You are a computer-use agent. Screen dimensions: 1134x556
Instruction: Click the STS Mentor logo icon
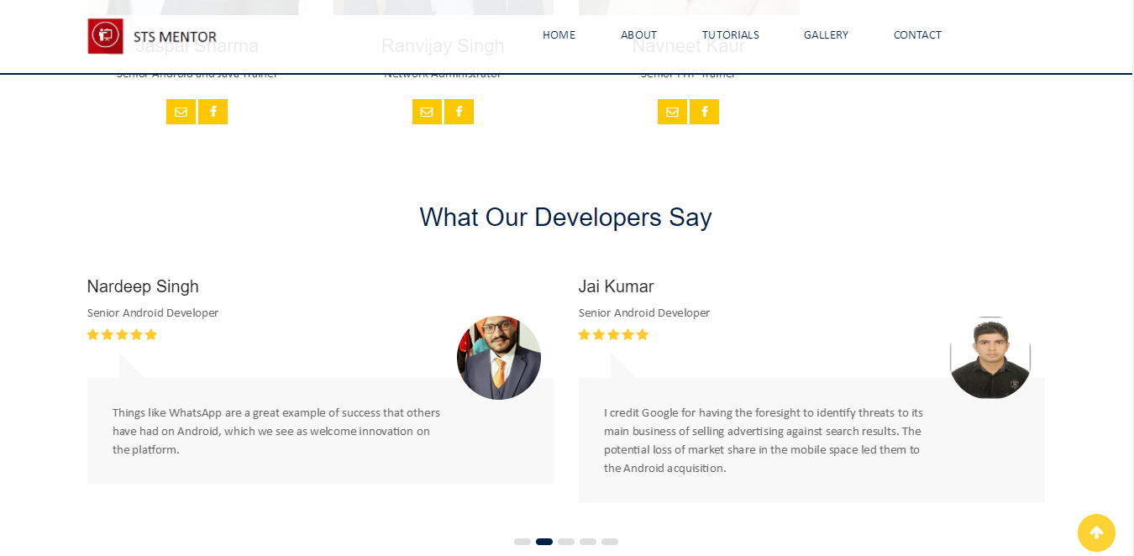pyautogui.click(x=106, y=36)
